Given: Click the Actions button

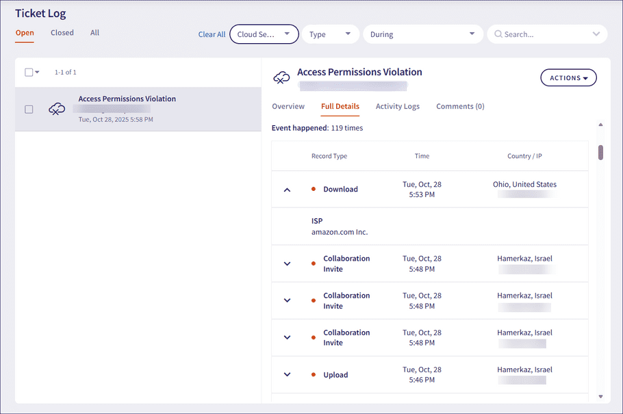Looking at the screenshot, I should tap(568, 78).
